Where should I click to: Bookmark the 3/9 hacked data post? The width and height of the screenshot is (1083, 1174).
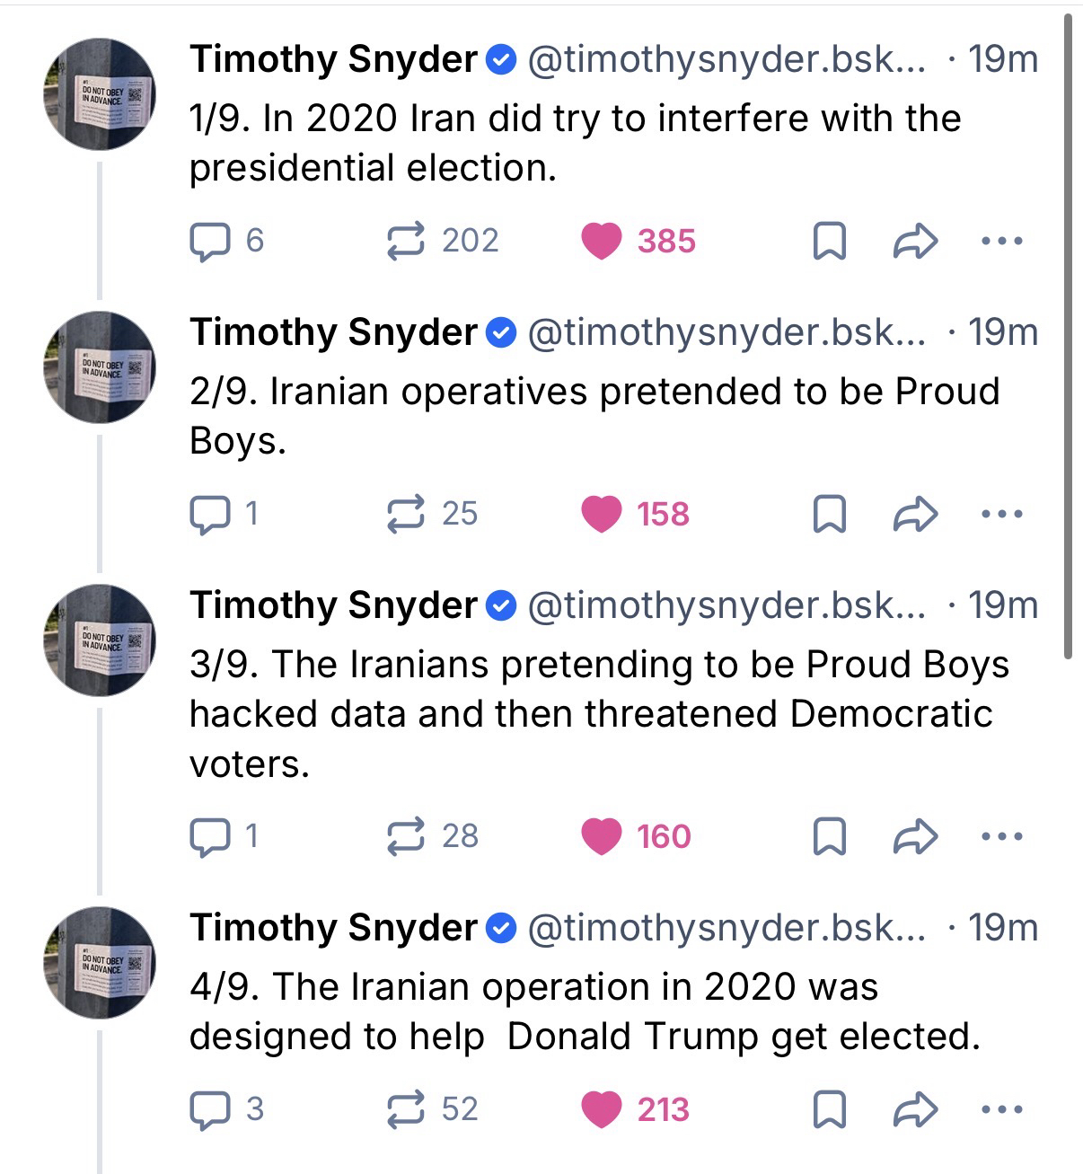tap(829, 836)
